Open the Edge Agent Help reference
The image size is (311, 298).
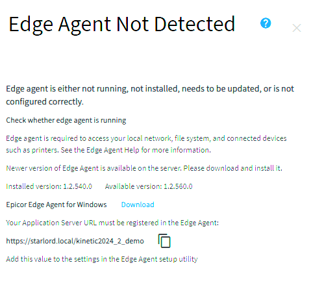113,150
